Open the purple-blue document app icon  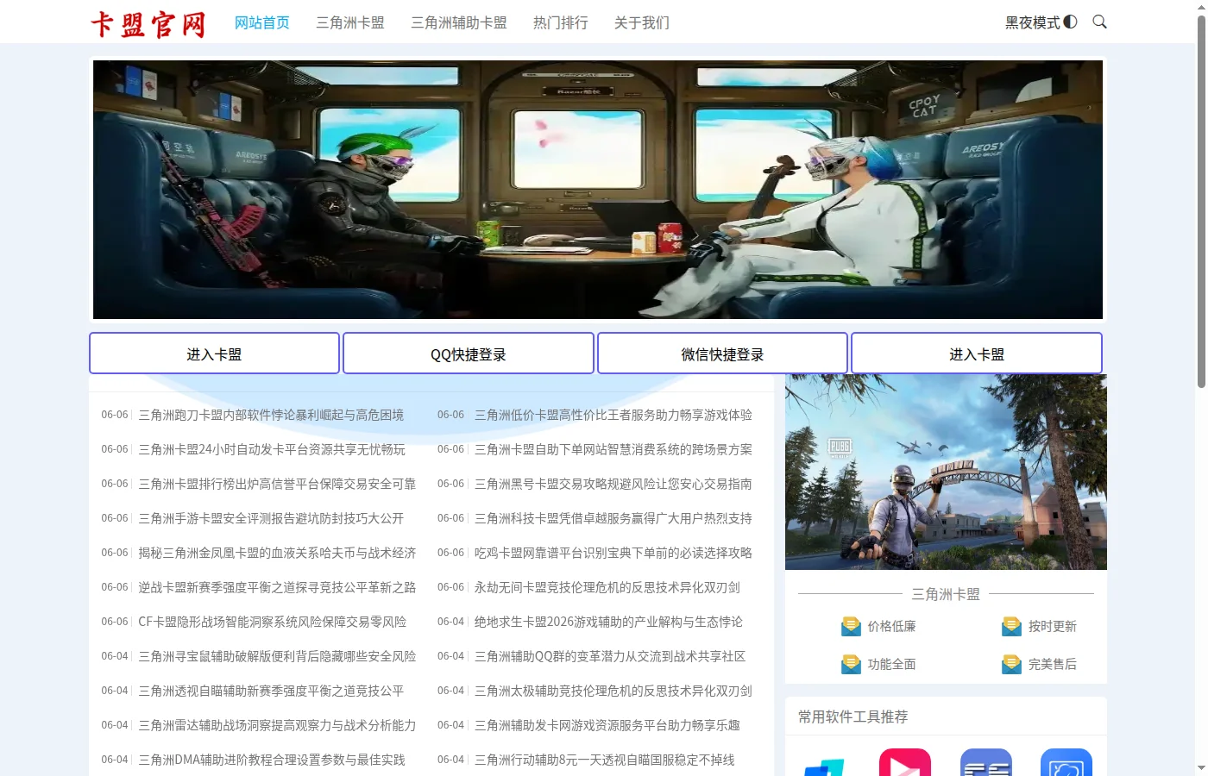986,762
